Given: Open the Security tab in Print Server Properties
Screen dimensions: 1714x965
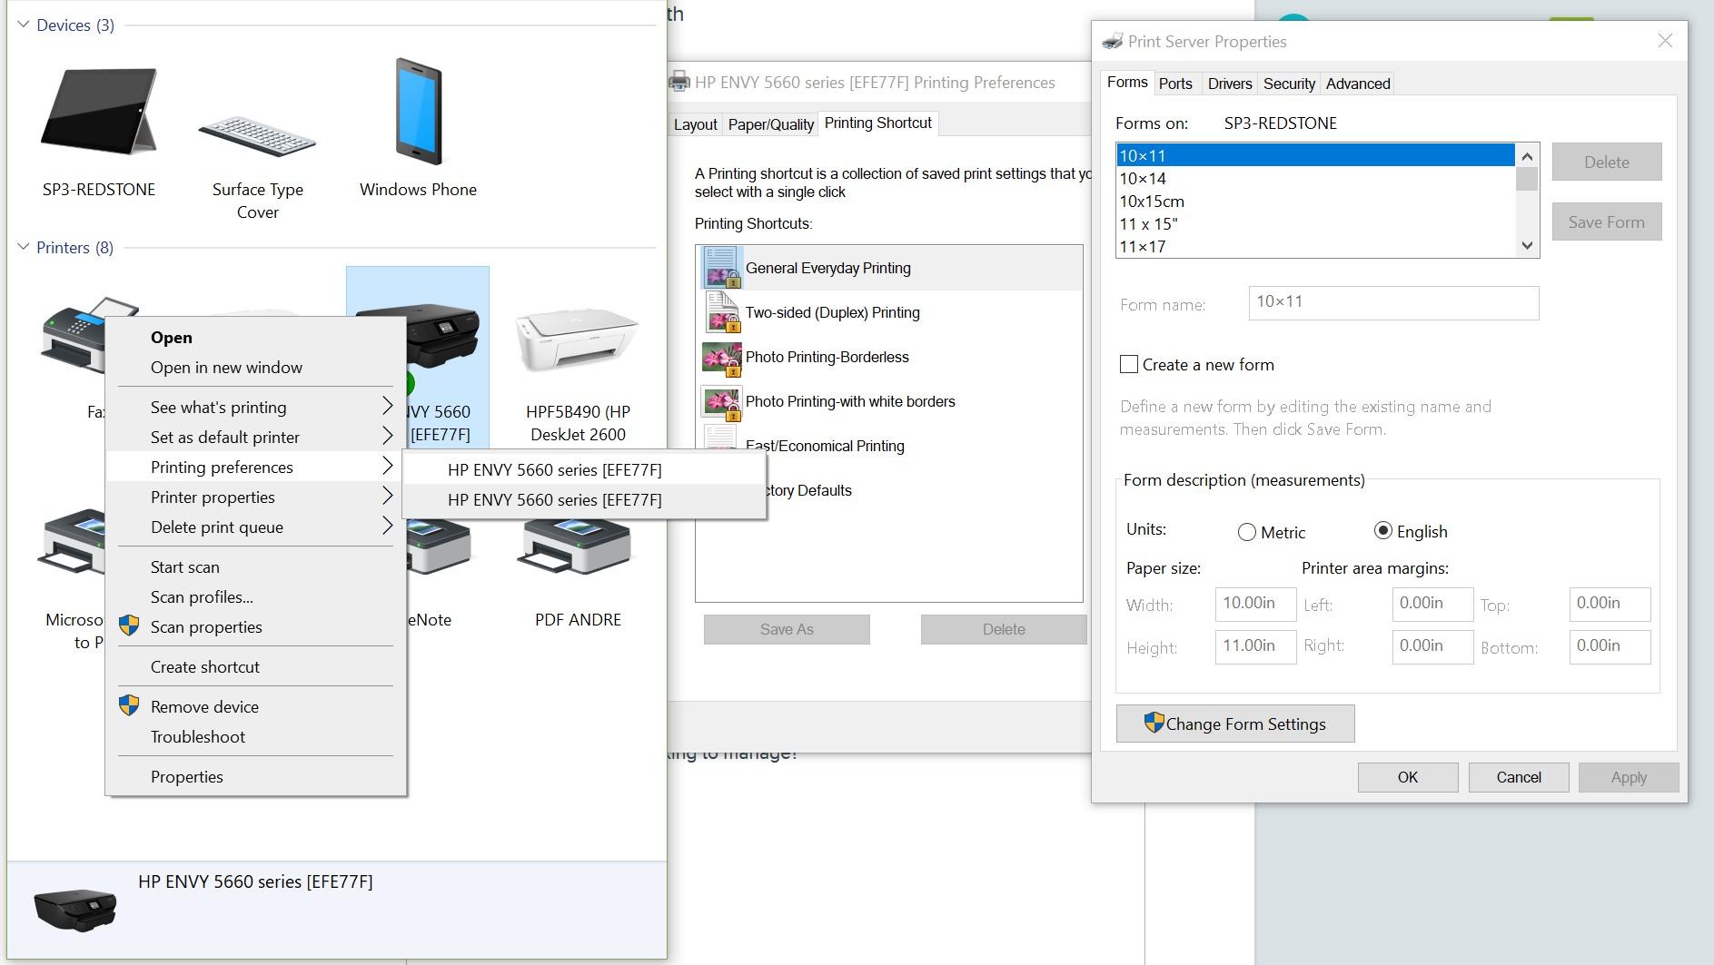Looking at the screenshot, I should 1289,84.
